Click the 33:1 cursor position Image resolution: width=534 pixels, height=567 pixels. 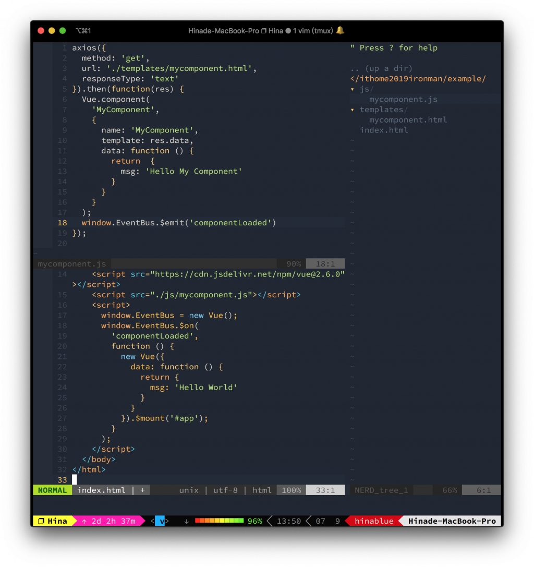click(x=325, y=490)
